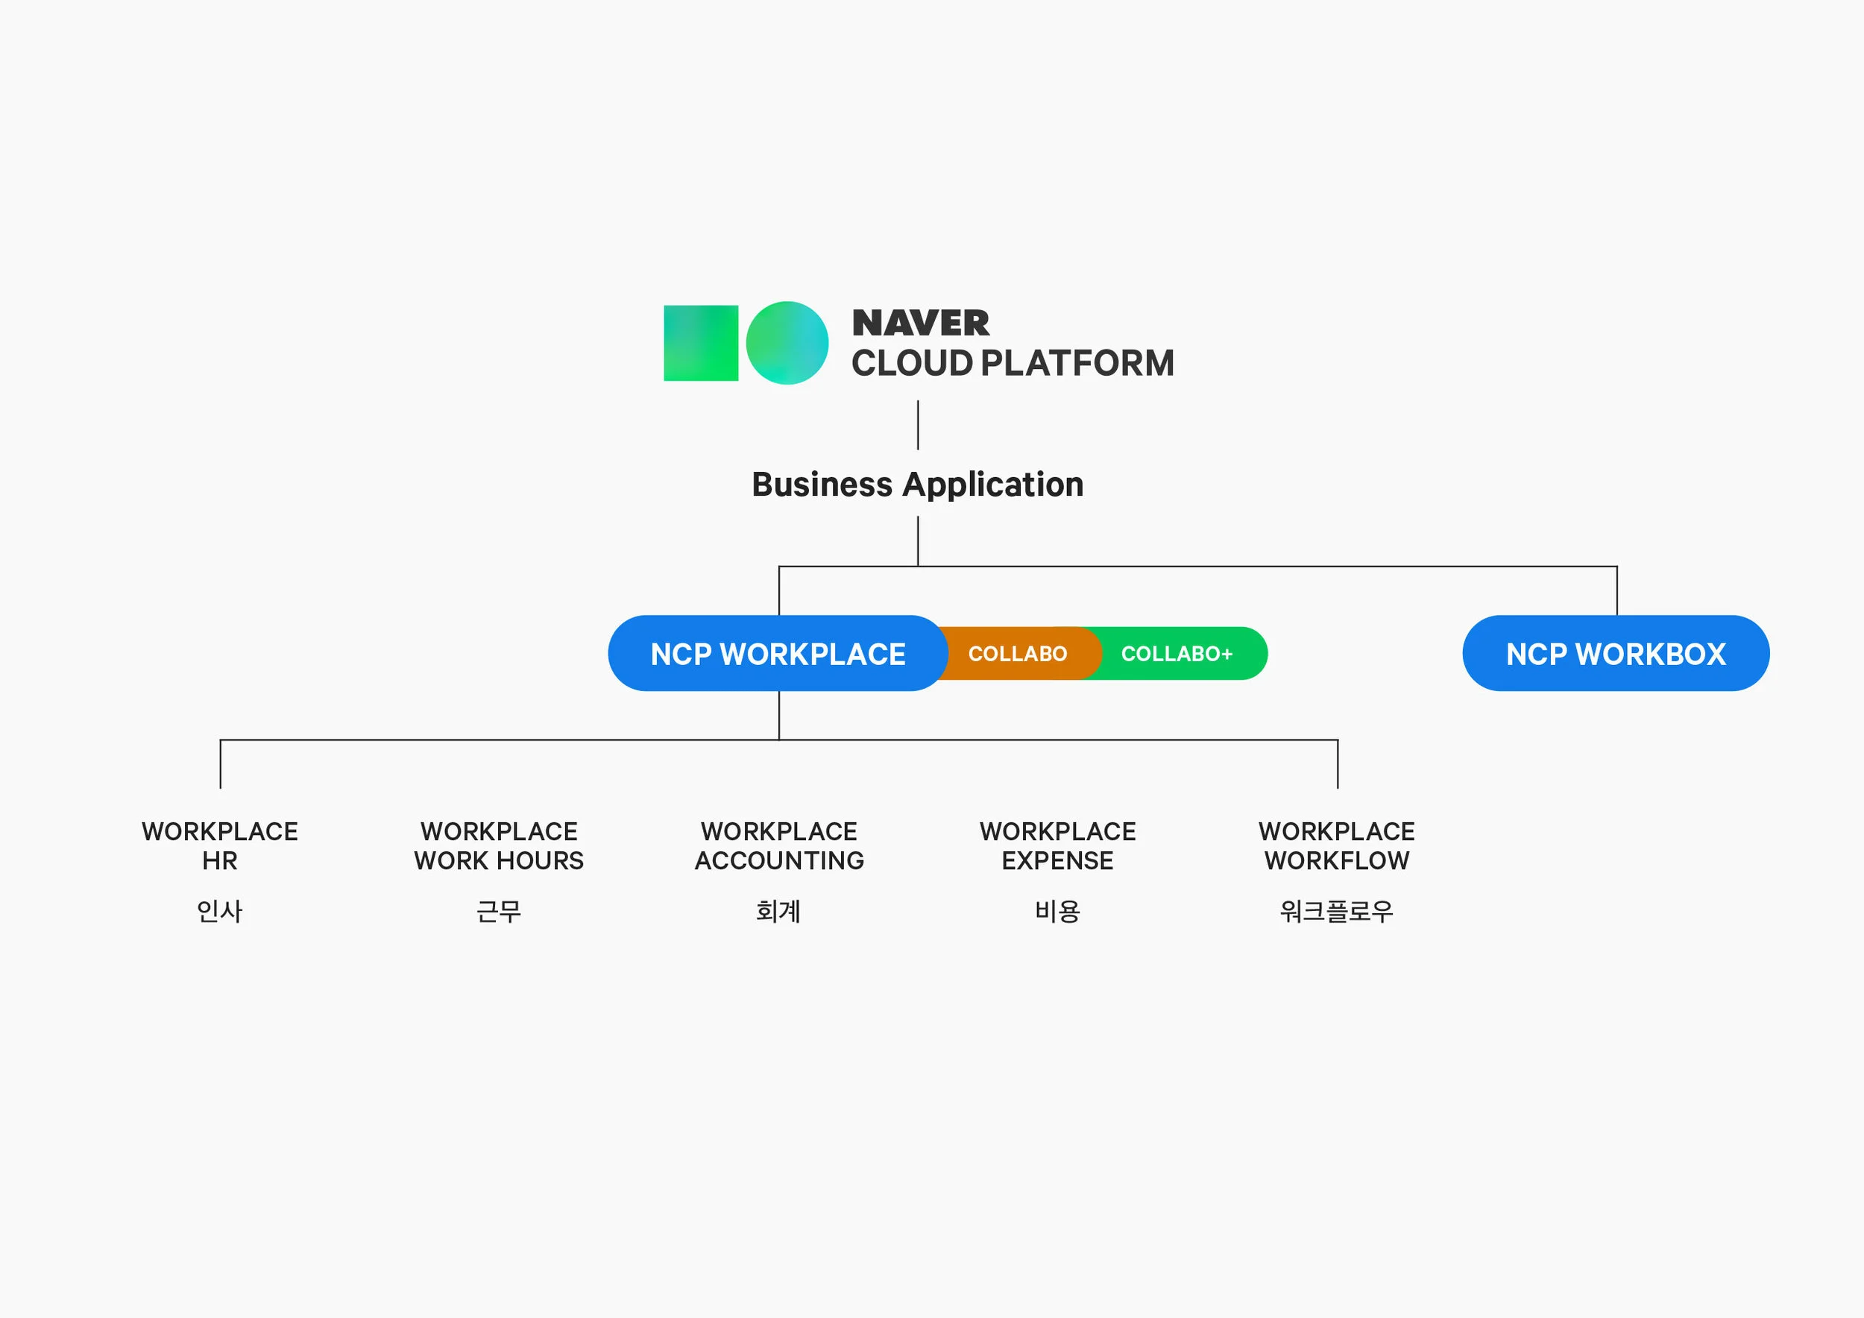This screenshot has width=1864, height=1318.
Task: Open the NCP WORKPLACE blue pill
Action: (778, 653)
